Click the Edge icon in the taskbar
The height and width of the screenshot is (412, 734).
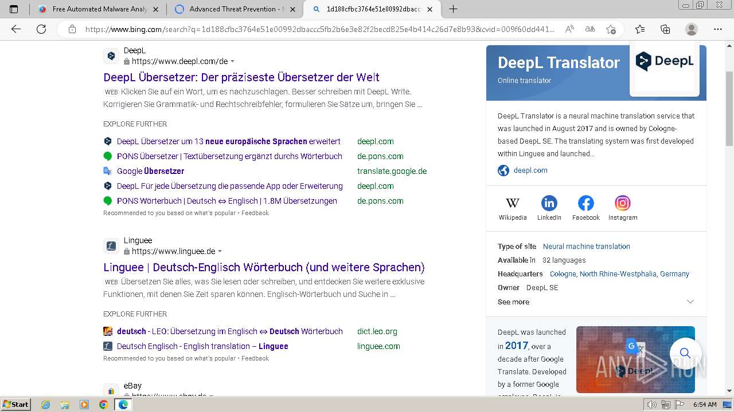click(x=123, y=405)
